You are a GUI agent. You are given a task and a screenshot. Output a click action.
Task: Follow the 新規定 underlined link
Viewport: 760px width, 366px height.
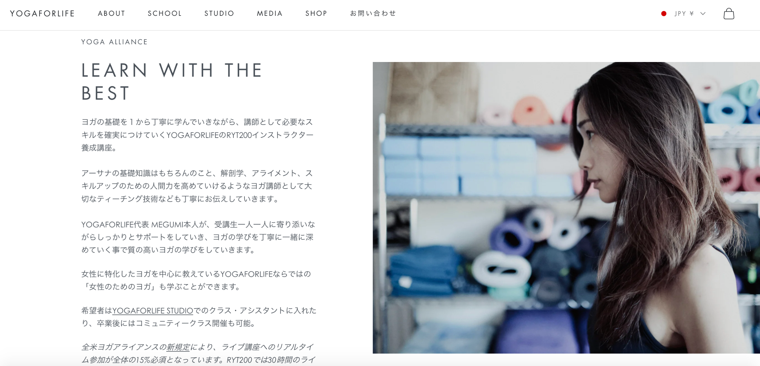pyautogui.click(x=178, y=347)
